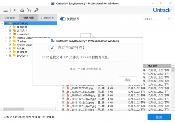Image resolution: width=175 pixels, height=123 pixels.
Task: Click the file list scroll-down arrow
Action: (x=173, y=109)
